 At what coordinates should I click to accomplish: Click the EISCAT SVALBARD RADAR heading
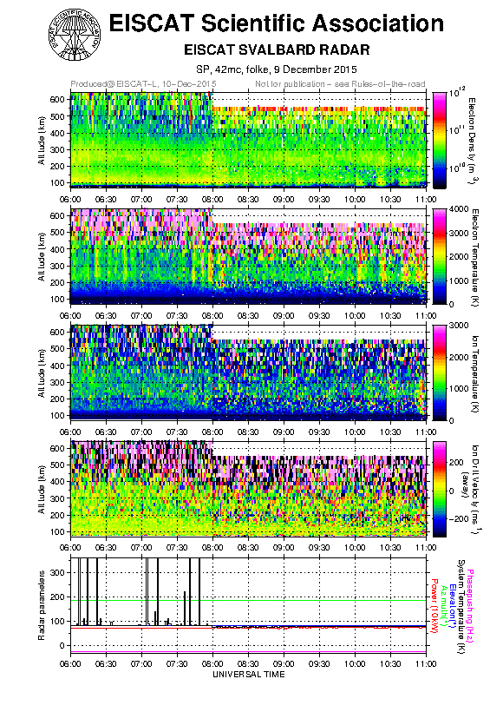277,49
